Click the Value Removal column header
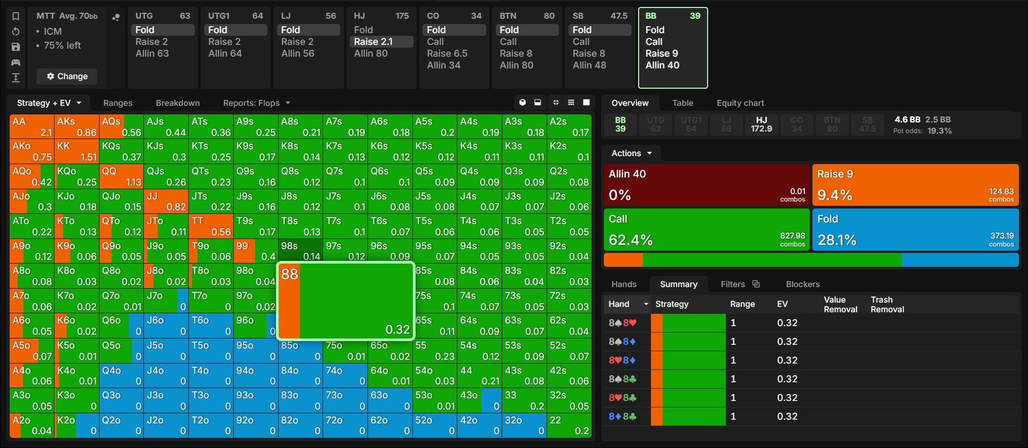The width and height of the screenshot is (1028, 448). (x=841, y=304)
